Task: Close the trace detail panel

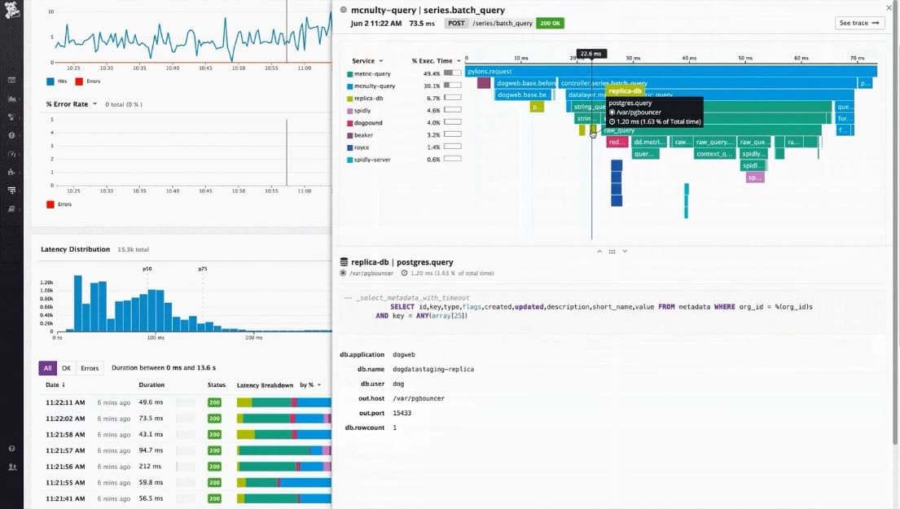Action: coord(889,8)
